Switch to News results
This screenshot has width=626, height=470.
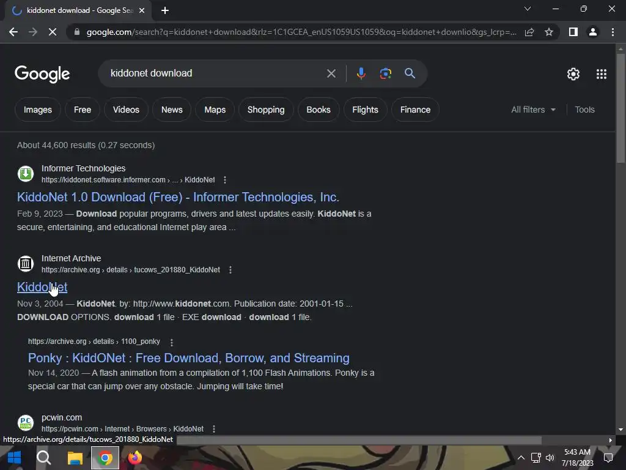point(172,110)
